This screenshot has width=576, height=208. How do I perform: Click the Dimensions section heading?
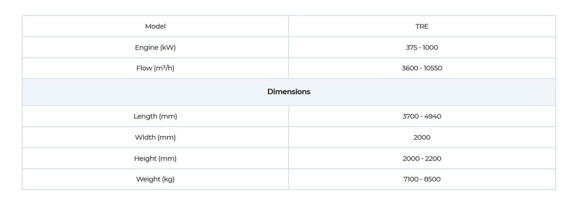tap(288, 92)
